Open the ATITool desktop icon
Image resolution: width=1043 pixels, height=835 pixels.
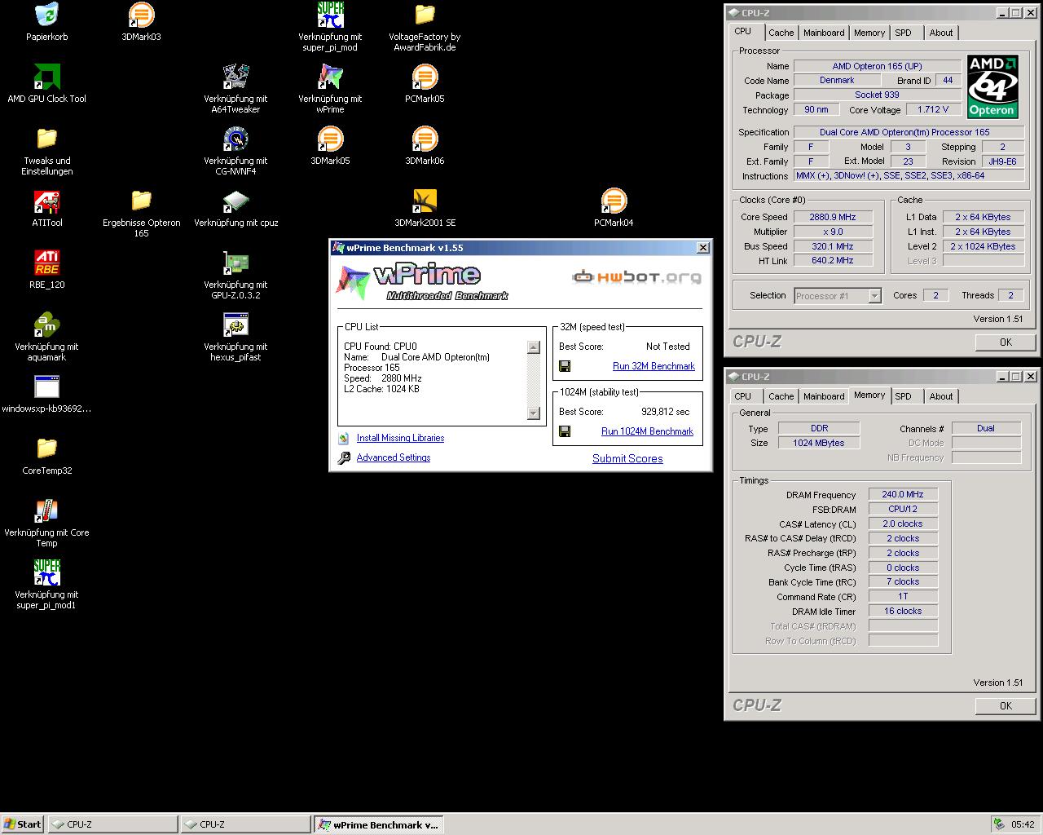[x=46, y=201]
